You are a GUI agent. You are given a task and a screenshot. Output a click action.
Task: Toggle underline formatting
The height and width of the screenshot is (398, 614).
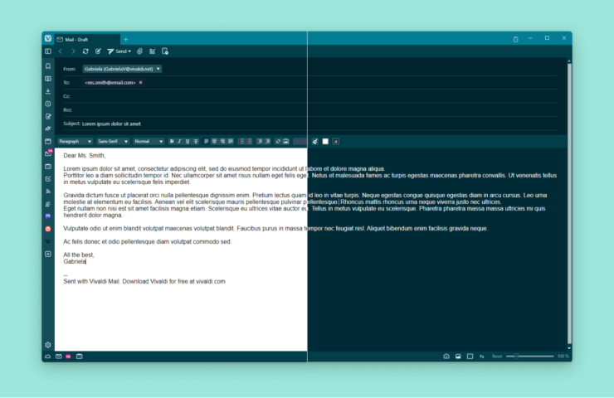pyautogui.click(x=188, y=141)
